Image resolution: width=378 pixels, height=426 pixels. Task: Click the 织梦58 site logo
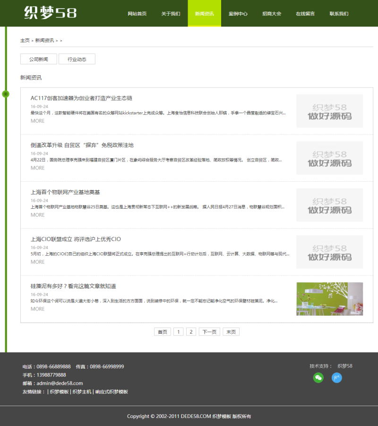[51, 12]
